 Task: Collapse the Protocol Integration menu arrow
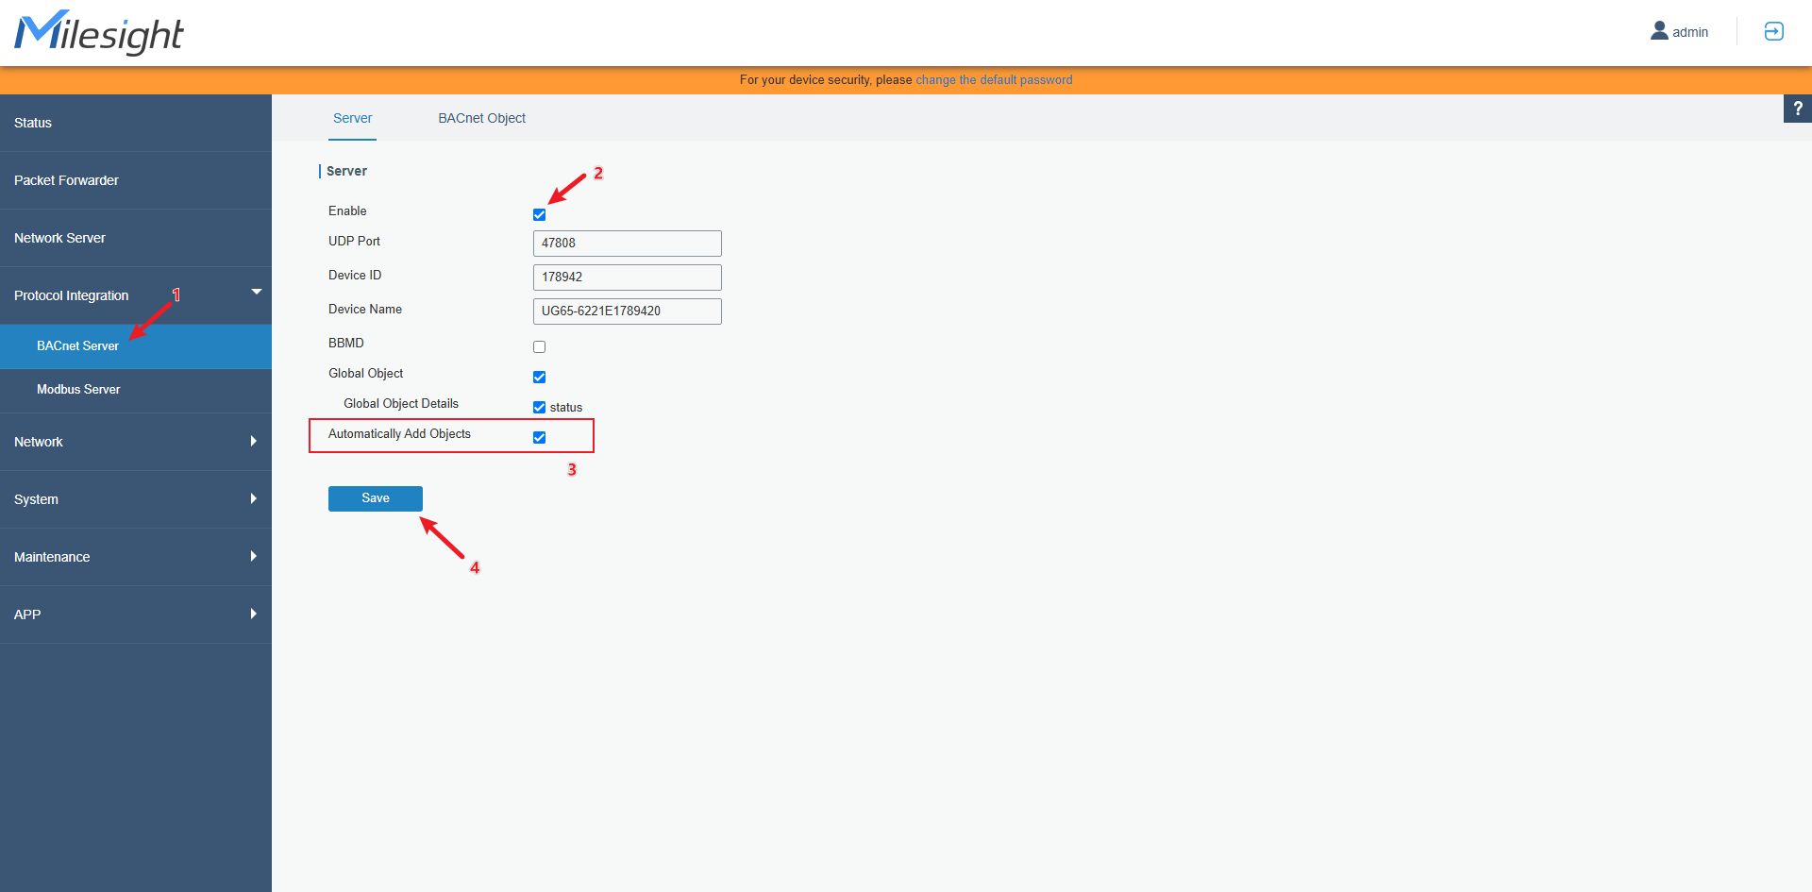coord(256,292)
